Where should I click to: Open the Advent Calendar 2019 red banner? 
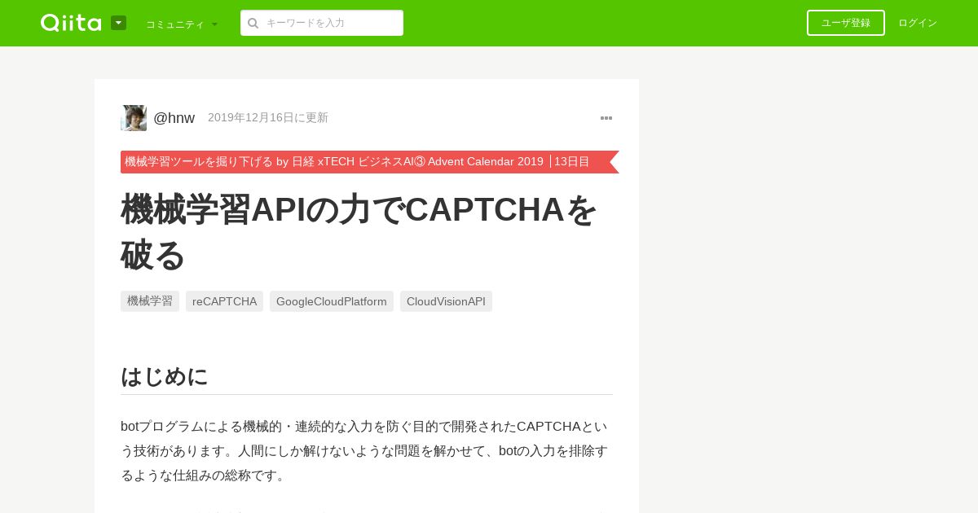tap(370, 162)
